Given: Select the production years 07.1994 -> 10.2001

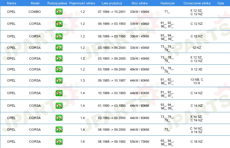Looking at the screenshot, I should (x=112, y=12).
